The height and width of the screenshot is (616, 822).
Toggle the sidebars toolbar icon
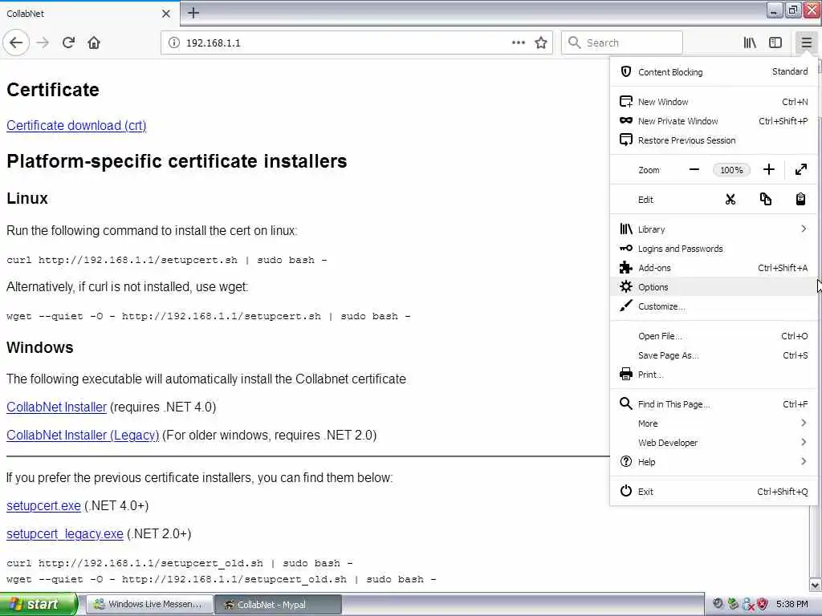[775, 43]
